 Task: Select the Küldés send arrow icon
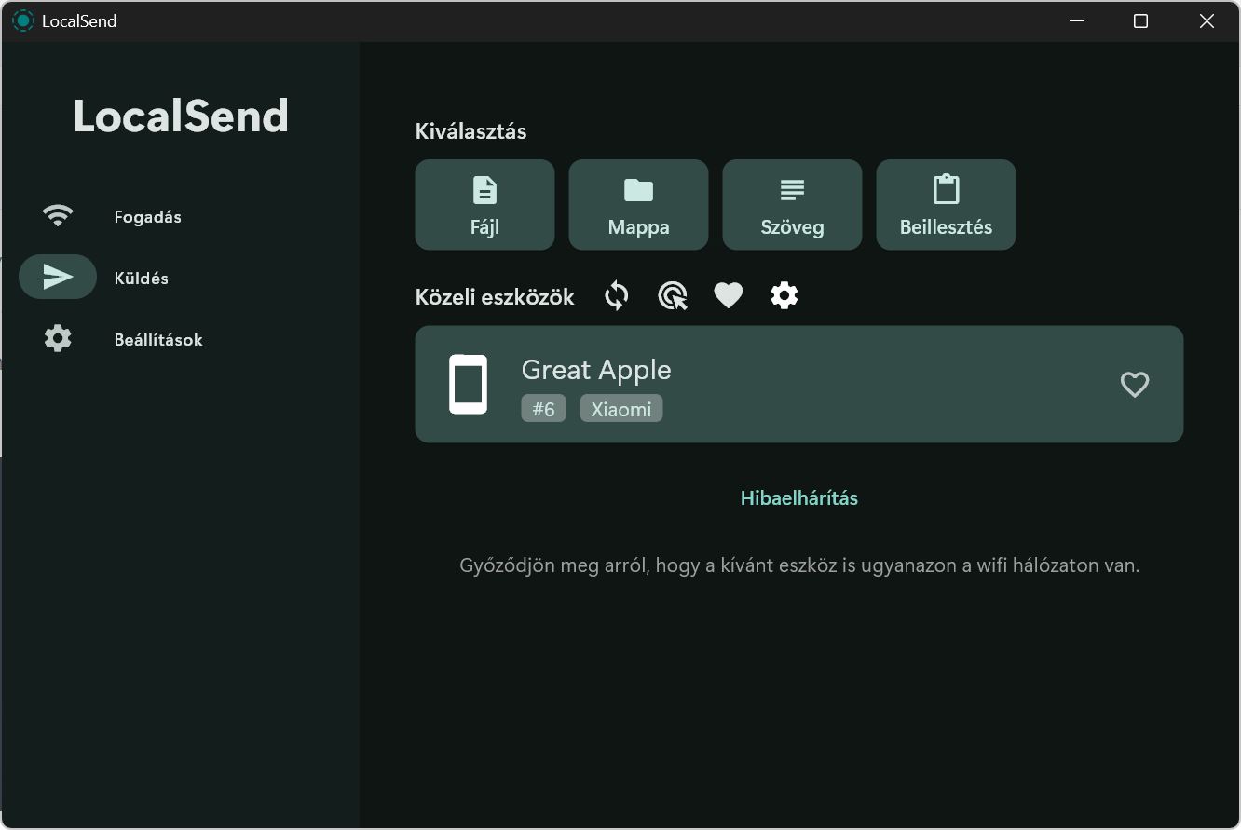pyautogui.click(x=58, y=277)
